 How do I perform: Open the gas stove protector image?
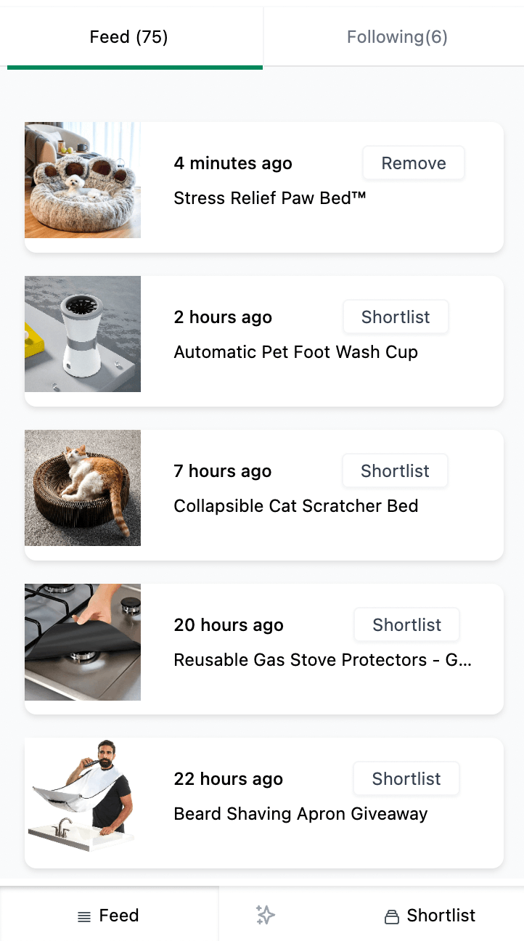point(83,642)
